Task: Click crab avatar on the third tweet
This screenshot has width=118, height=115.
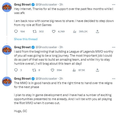Action: [x=7, y=82]
